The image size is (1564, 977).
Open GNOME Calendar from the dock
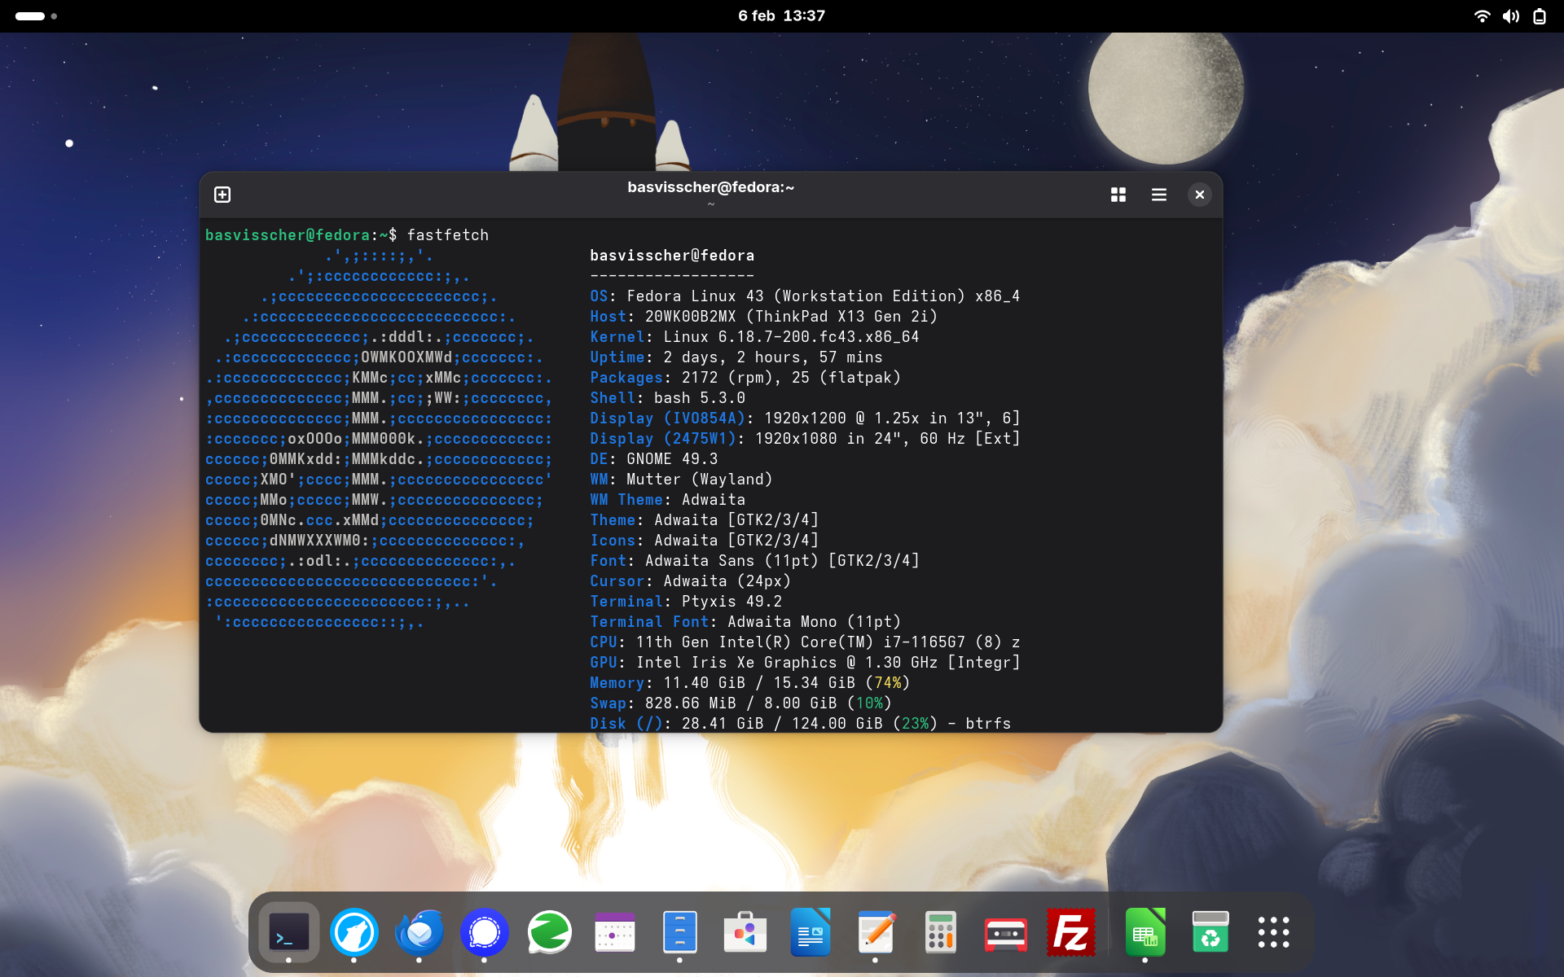[615, 932]
